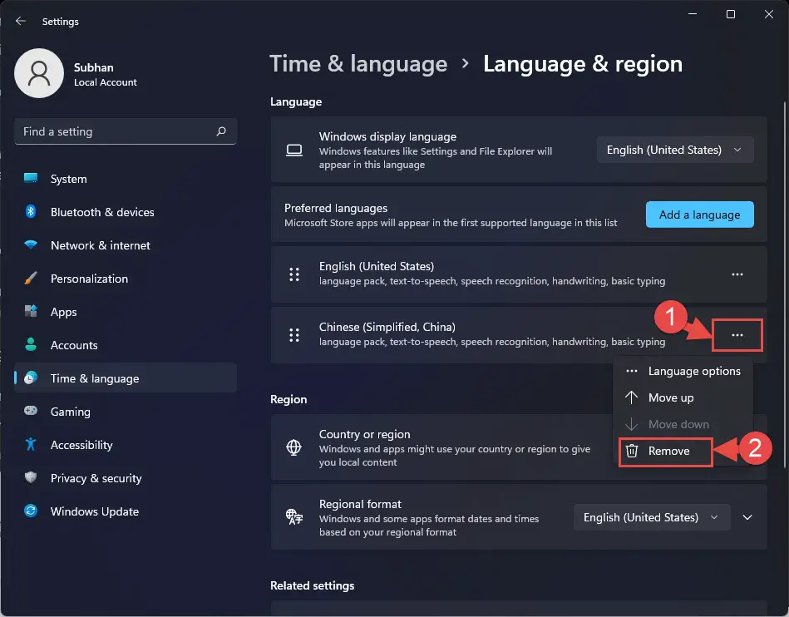Open Windows Update settings

[x=126, y=511]
